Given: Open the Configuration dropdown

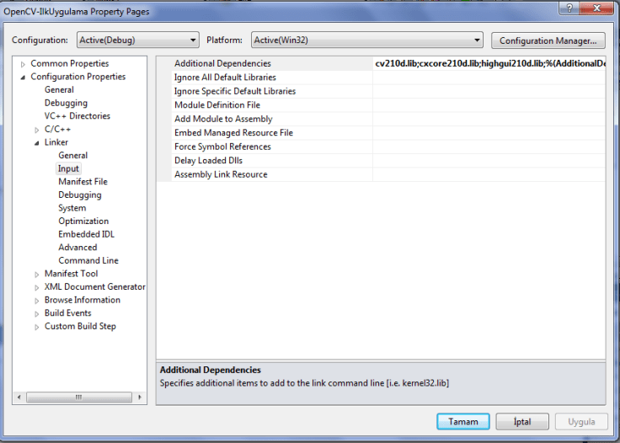Looking at the screenshot, I should pyautogui.click(x=137, y=40).
